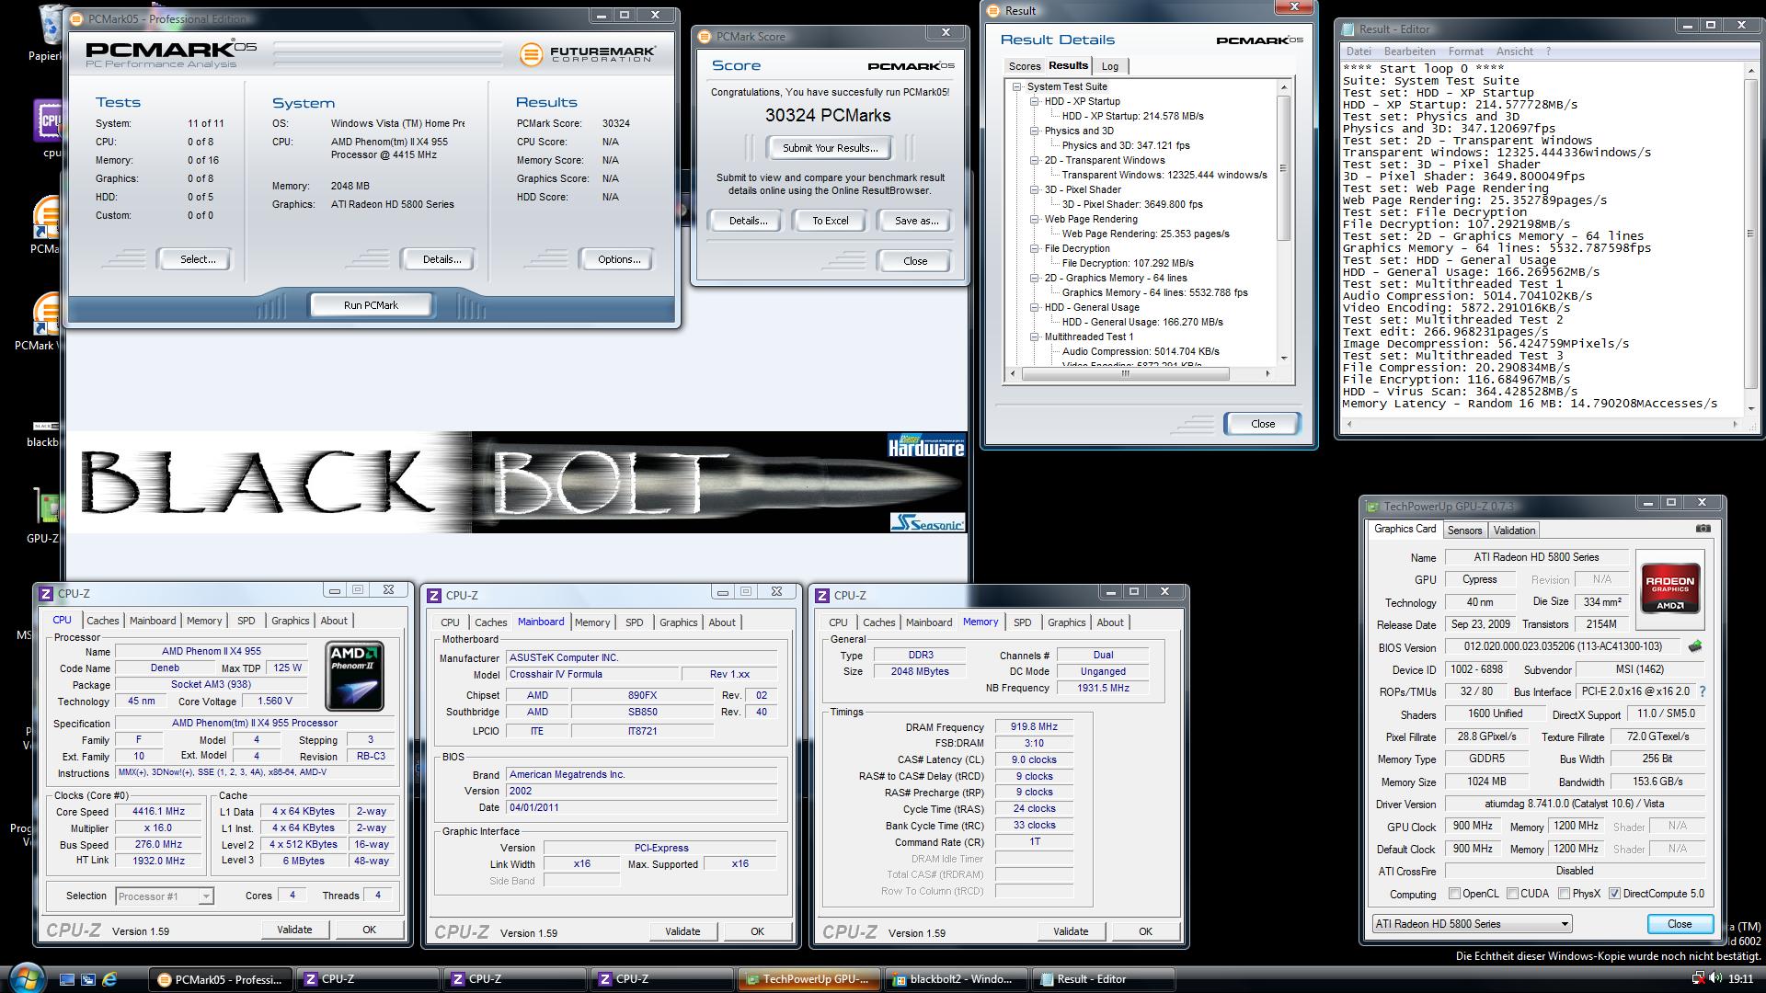Click the Result - Editor title bar notepad icon
Viewport: 1766px width, 993px height.
1348,29
